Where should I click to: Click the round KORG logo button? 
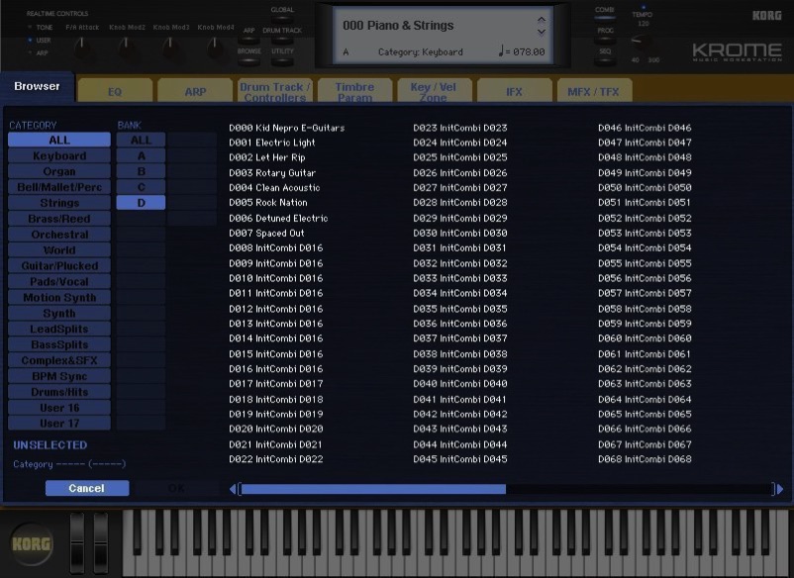point(32,544)
